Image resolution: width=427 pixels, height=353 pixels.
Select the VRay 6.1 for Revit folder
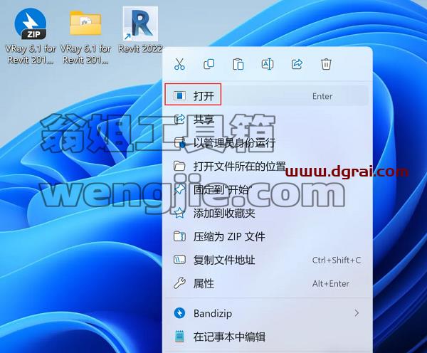point(85,37)
